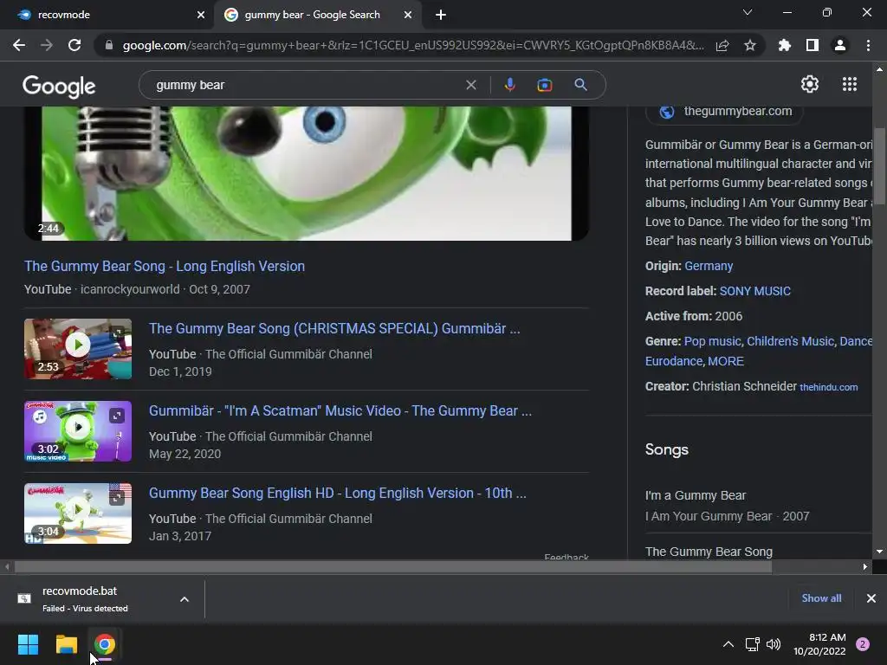Click Chrome icon on taskbar
The height and width of the screenshot is (665, 887).
click(105, 644)
